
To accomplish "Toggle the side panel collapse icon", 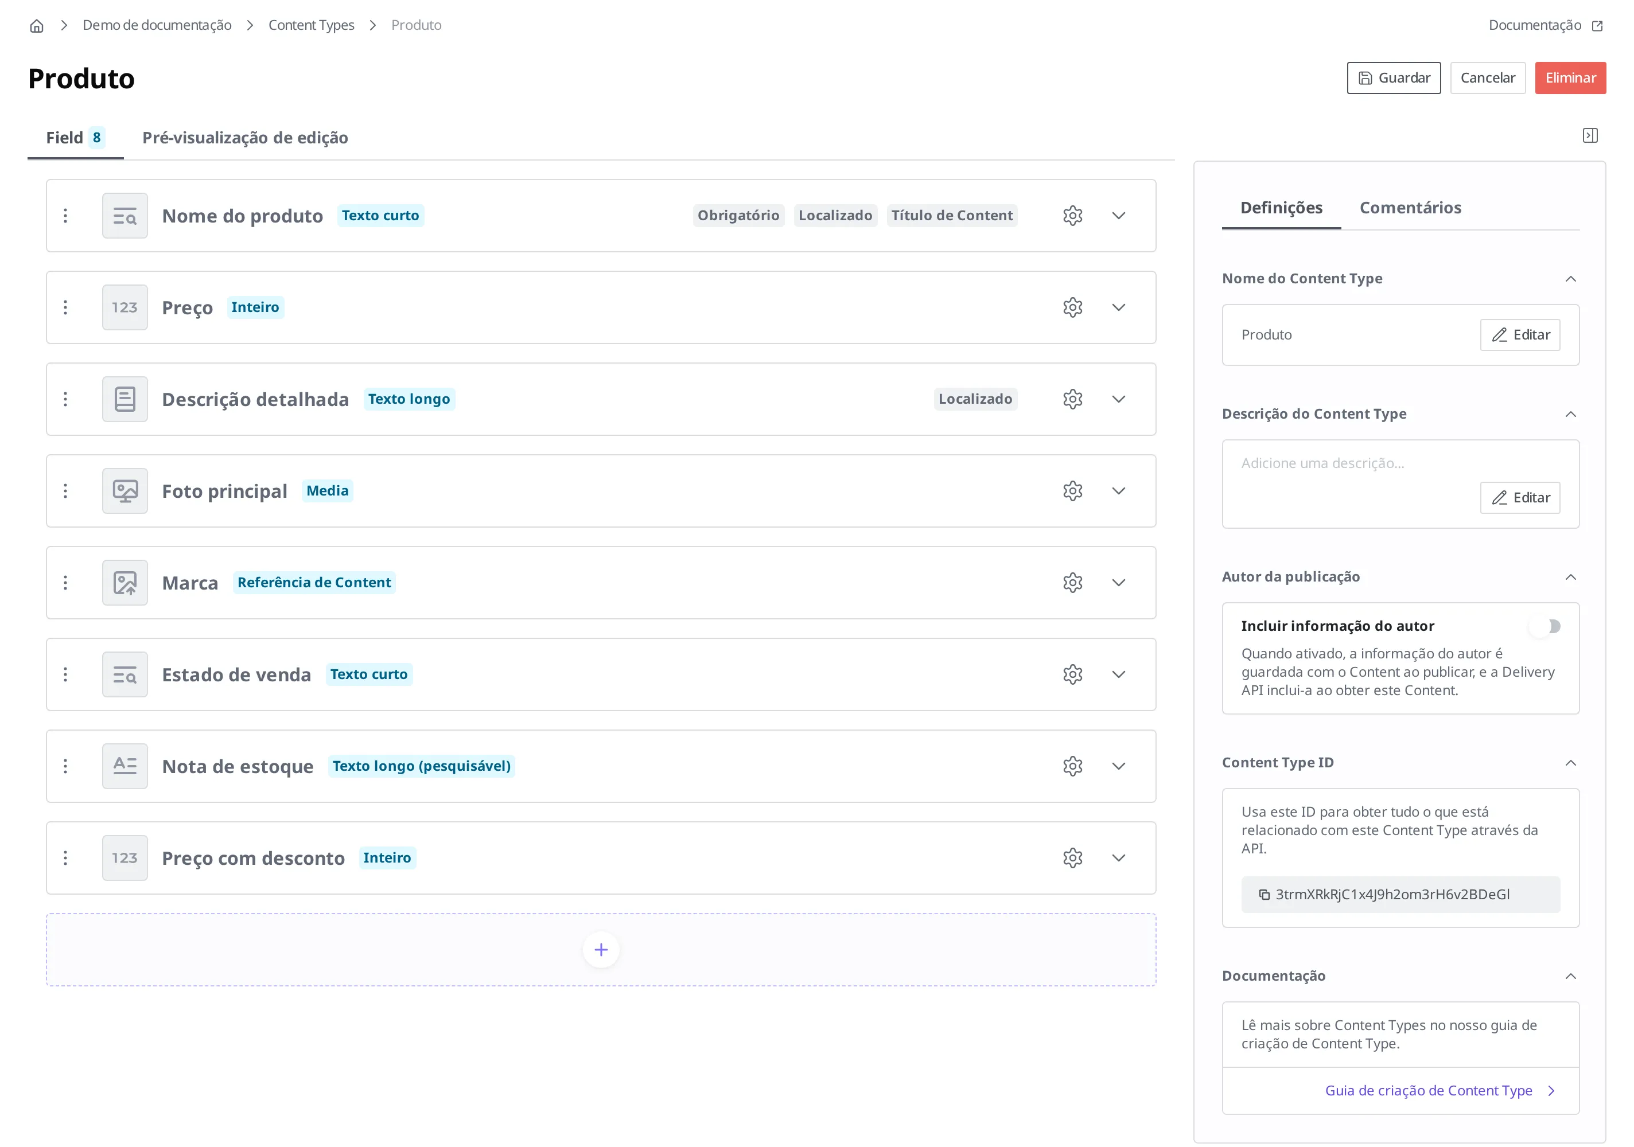I will click(1590, 135).
